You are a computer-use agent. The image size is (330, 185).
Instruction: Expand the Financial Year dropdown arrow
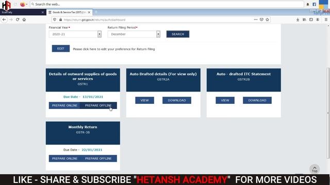tap(100, 34)
